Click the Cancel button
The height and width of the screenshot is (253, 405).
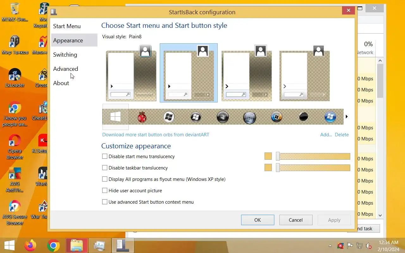click(x=296, y=220)
